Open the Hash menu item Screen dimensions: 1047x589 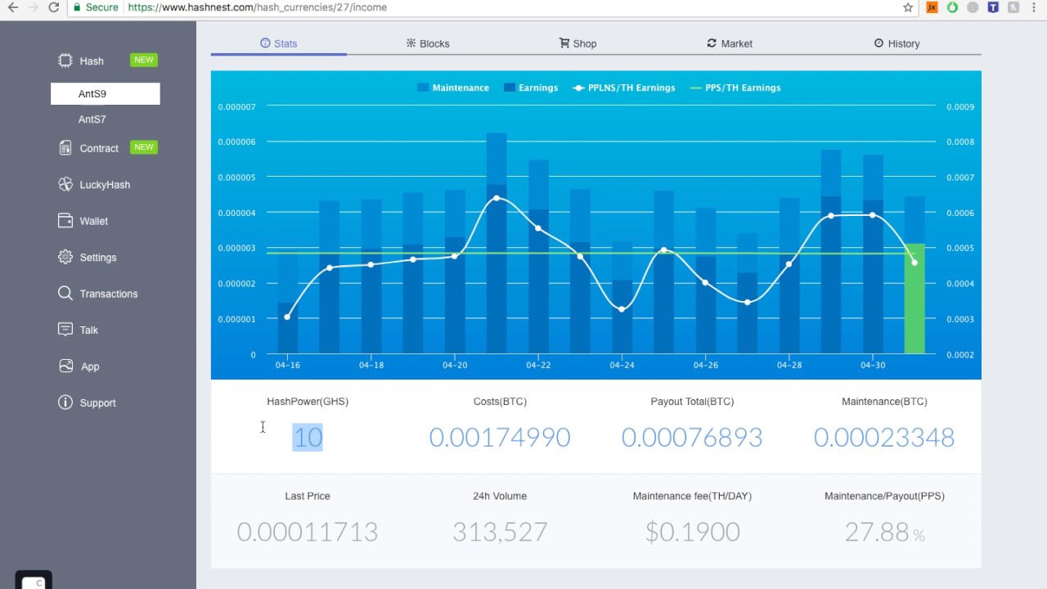click(92, 61)
